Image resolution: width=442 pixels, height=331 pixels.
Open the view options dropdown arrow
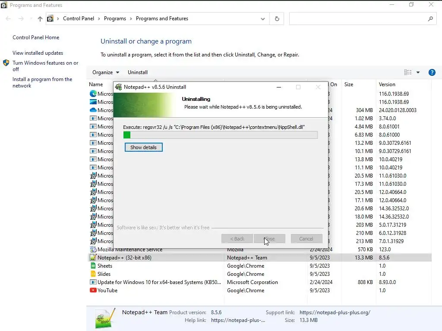[418, 72]
